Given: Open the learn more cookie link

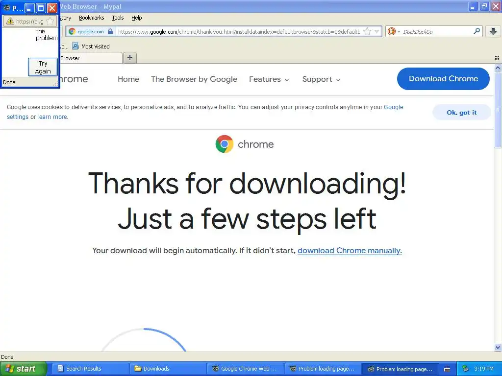Looking at the screenshot, I should 52,117.
